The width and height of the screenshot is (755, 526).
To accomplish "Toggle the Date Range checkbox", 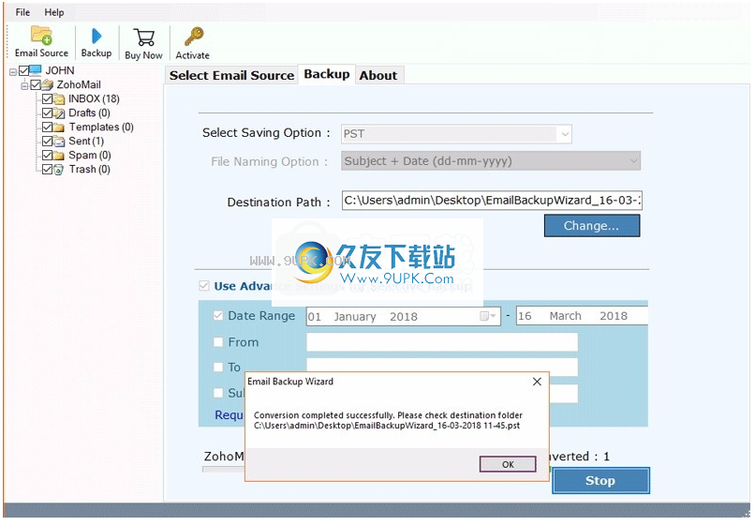I will [218, 316].
